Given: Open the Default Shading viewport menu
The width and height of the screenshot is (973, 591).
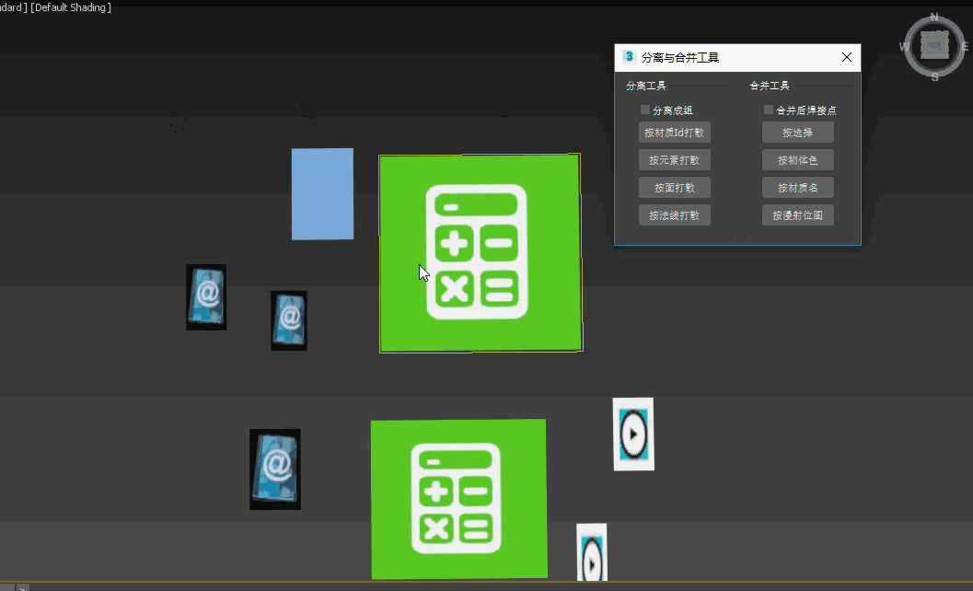Looking at the screenshot, I should [72, 7].
